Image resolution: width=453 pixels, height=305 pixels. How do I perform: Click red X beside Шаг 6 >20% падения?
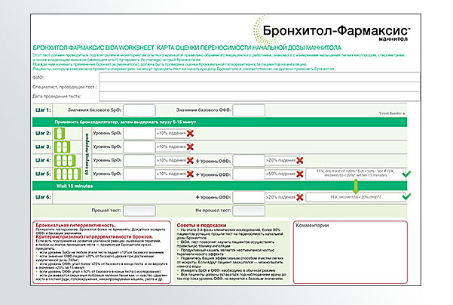click(x=300, y=197)
